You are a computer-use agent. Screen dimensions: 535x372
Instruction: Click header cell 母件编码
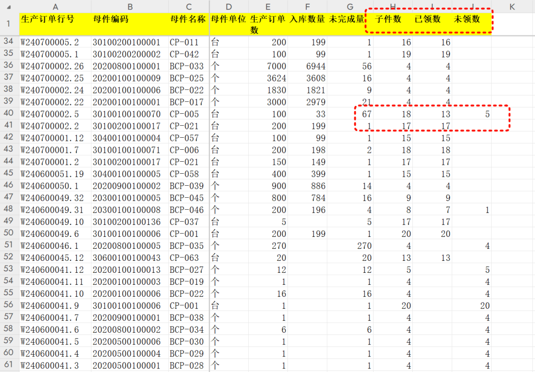[x=130, y=24]
